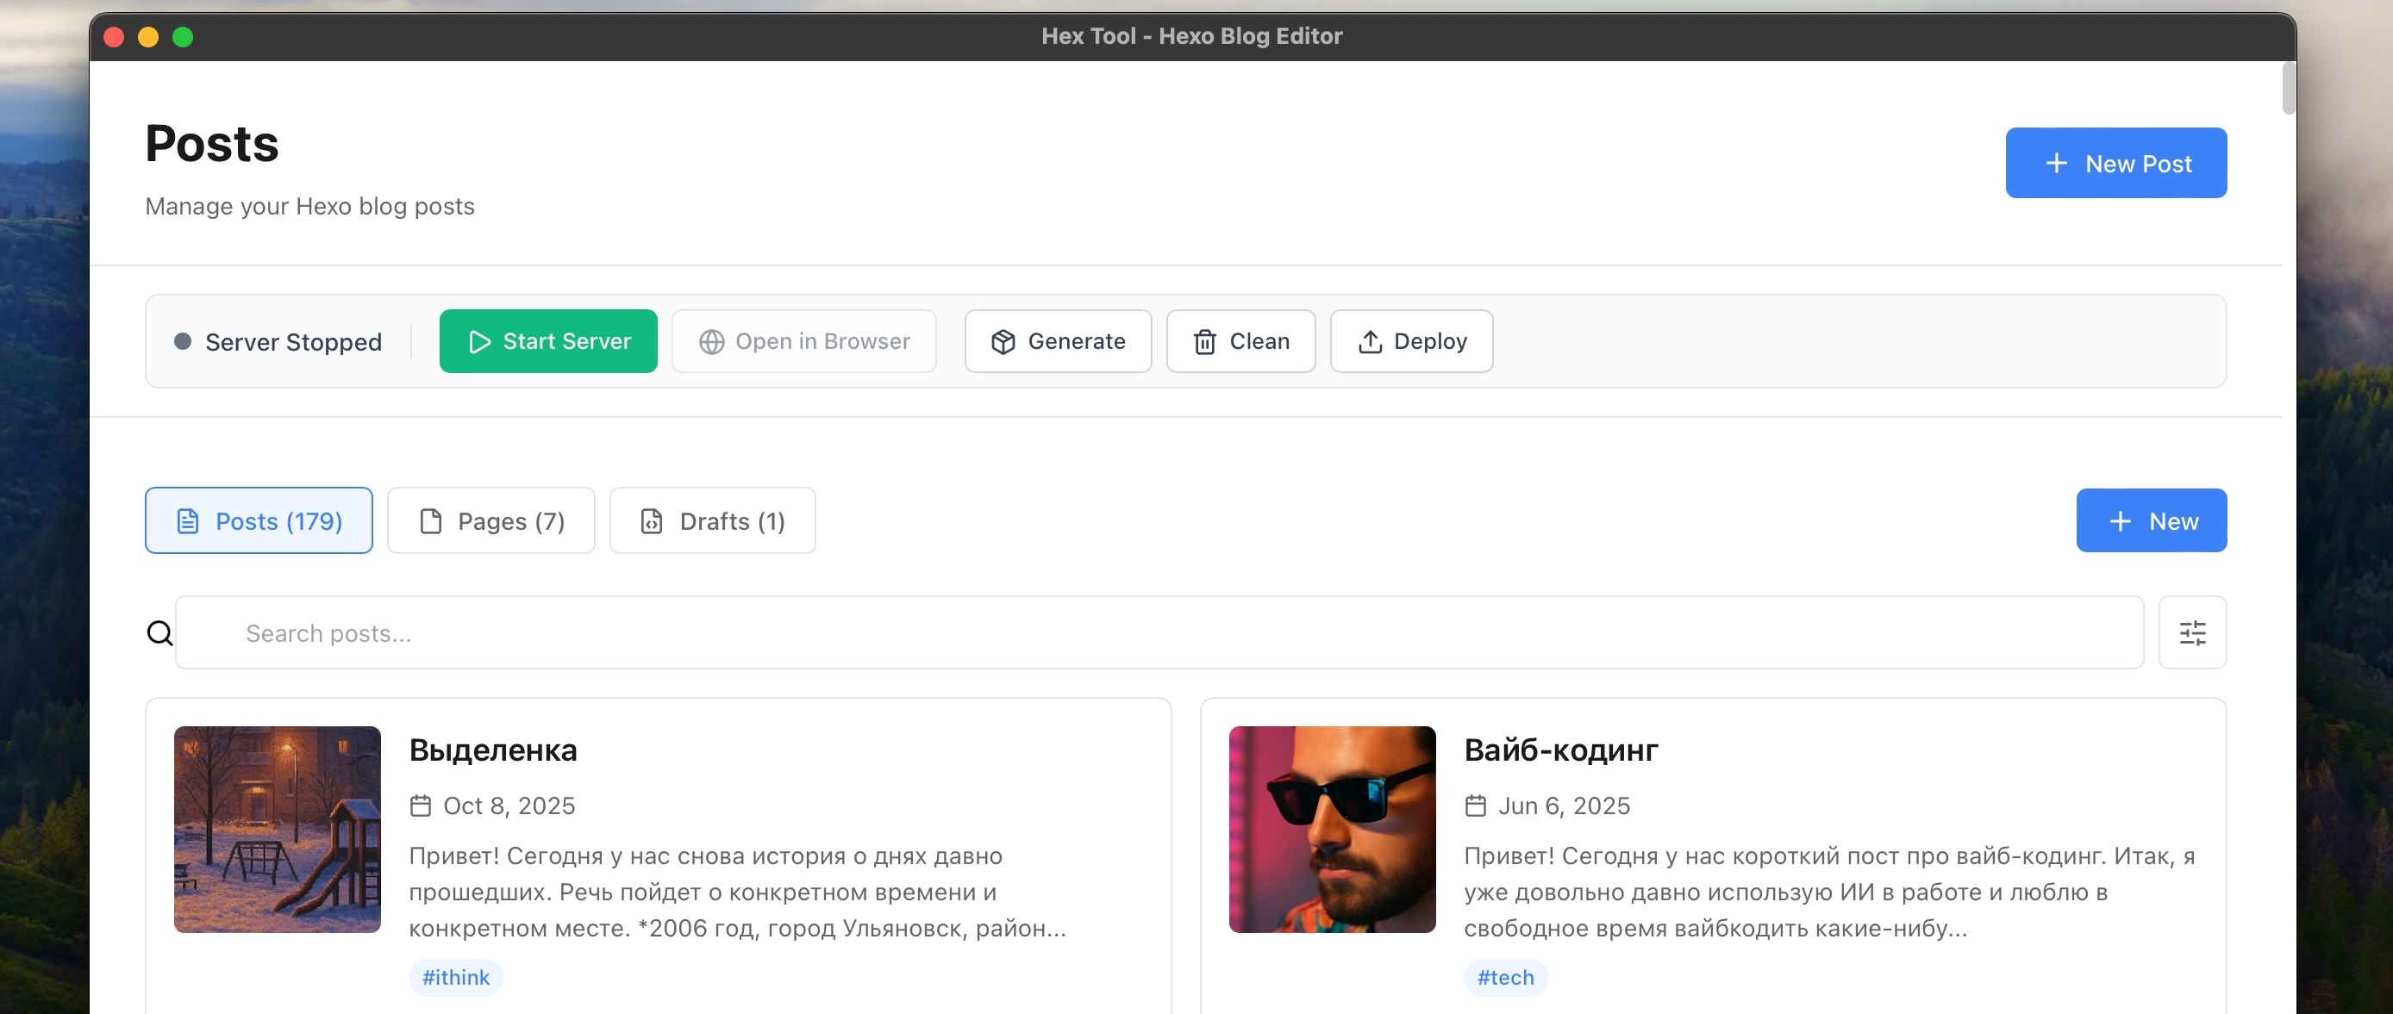The width and height of the screenshot is (2393, 1014).
Task: Focus the Search posts input field
Action: pyautogui.click(x=1158, y=632)
